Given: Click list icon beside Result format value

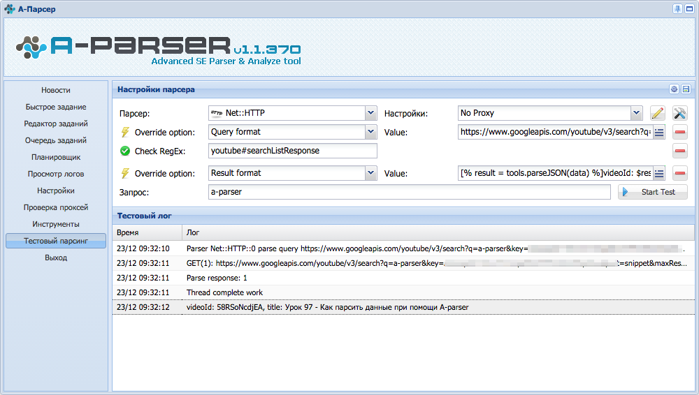Looking at the screenshot, I should 659,173.
